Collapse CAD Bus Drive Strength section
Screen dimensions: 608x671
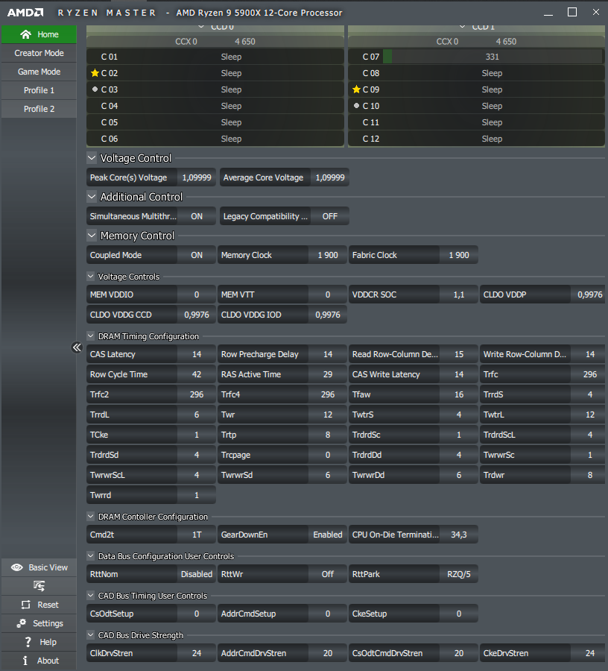pyautogui.click(x=91, y=635)
